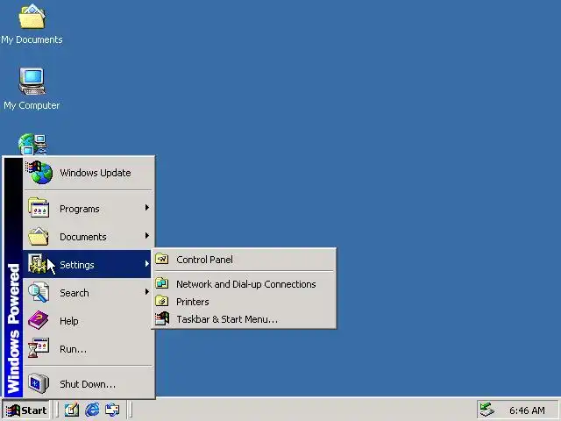The image size is (561, 421).
Task: Select the network places globe desktop icon
Action: tap(32, 144)
